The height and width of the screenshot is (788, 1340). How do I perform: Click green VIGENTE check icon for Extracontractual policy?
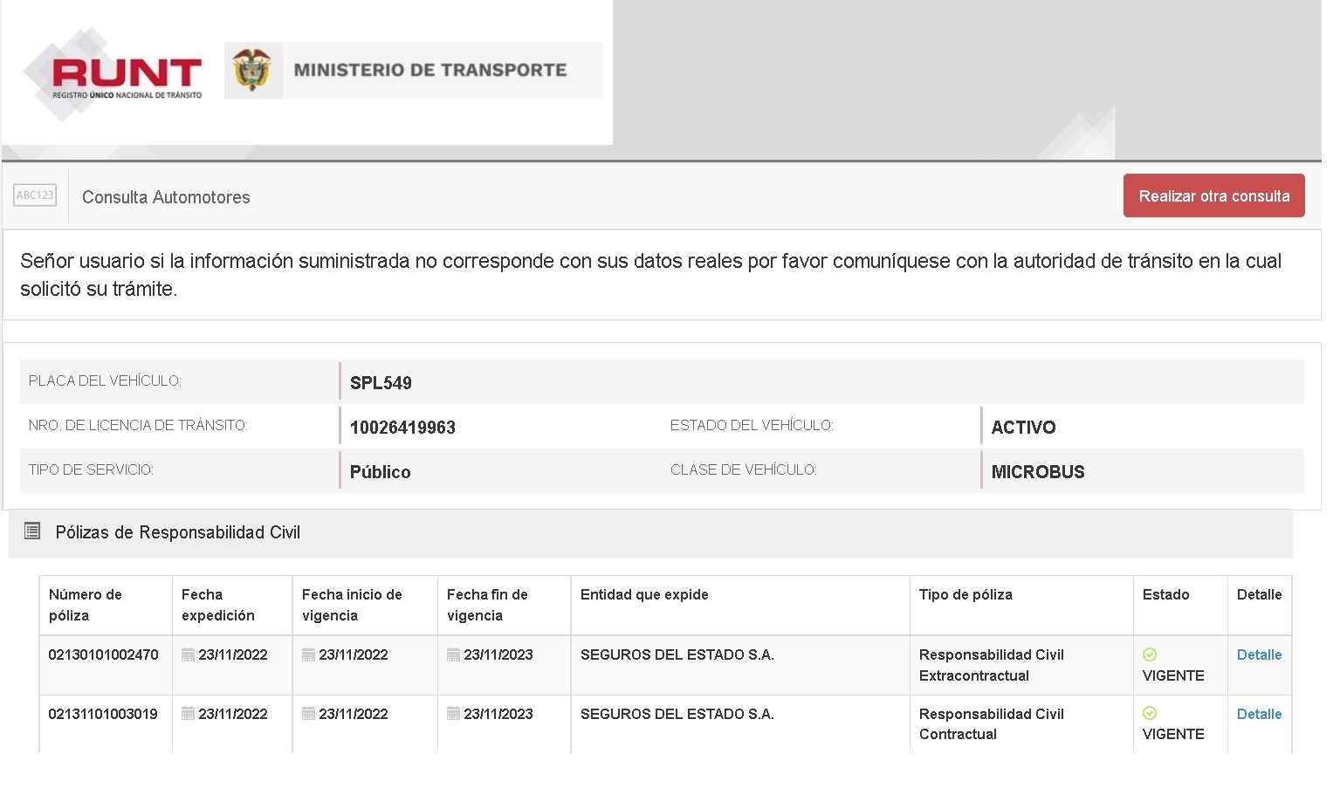[x=1150, y=654]
